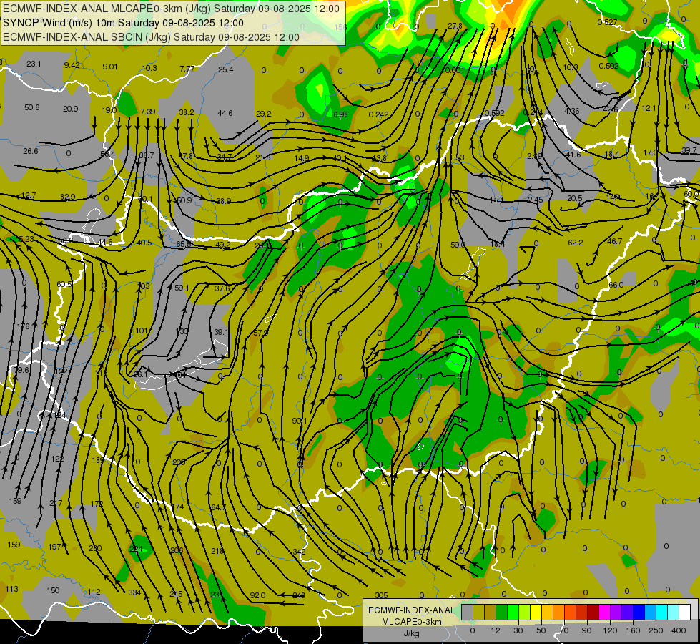
Task: Click the map value 90.1
Action: point(300,421)
